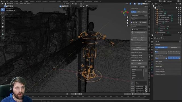
Task: Select the Cursor tool
Action: pyautogui.click(x=3, y=13)
